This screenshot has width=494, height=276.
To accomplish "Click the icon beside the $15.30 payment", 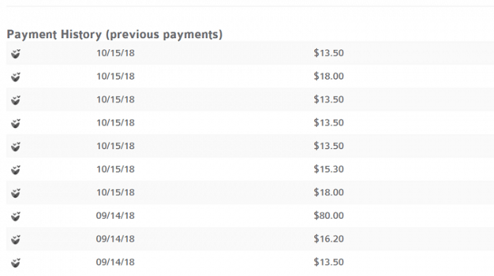I will [16, 170].
